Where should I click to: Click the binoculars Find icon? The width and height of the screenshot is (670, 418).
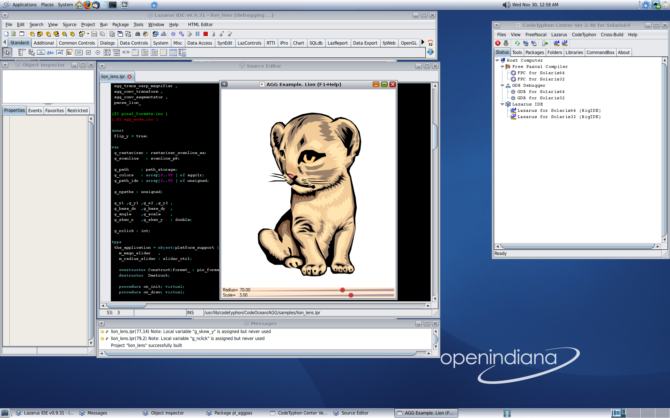[x=137, y=34]
